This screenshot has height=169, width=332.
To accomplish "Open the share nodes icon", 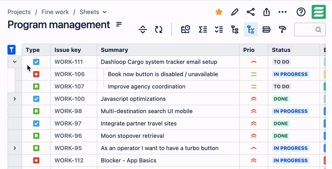I will point(251,12).
